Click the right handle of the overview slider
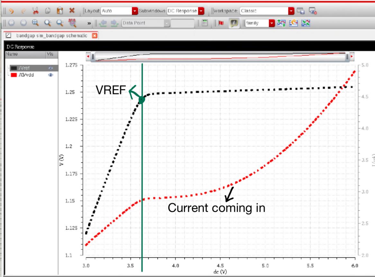The height and width of the screenshot is (277, 375). 347,57
